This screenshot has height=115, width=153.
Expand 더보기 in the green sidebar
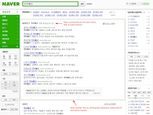click(x=10, y=46)
